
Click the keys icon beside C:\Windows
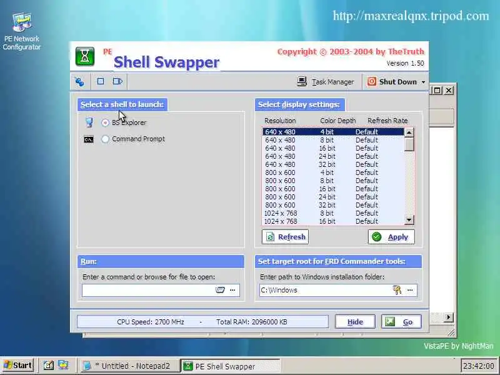(397, 290)
